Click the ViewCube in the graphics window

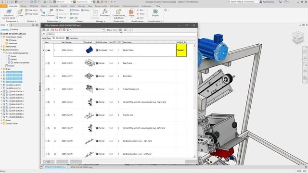click(x=298, y=37)
